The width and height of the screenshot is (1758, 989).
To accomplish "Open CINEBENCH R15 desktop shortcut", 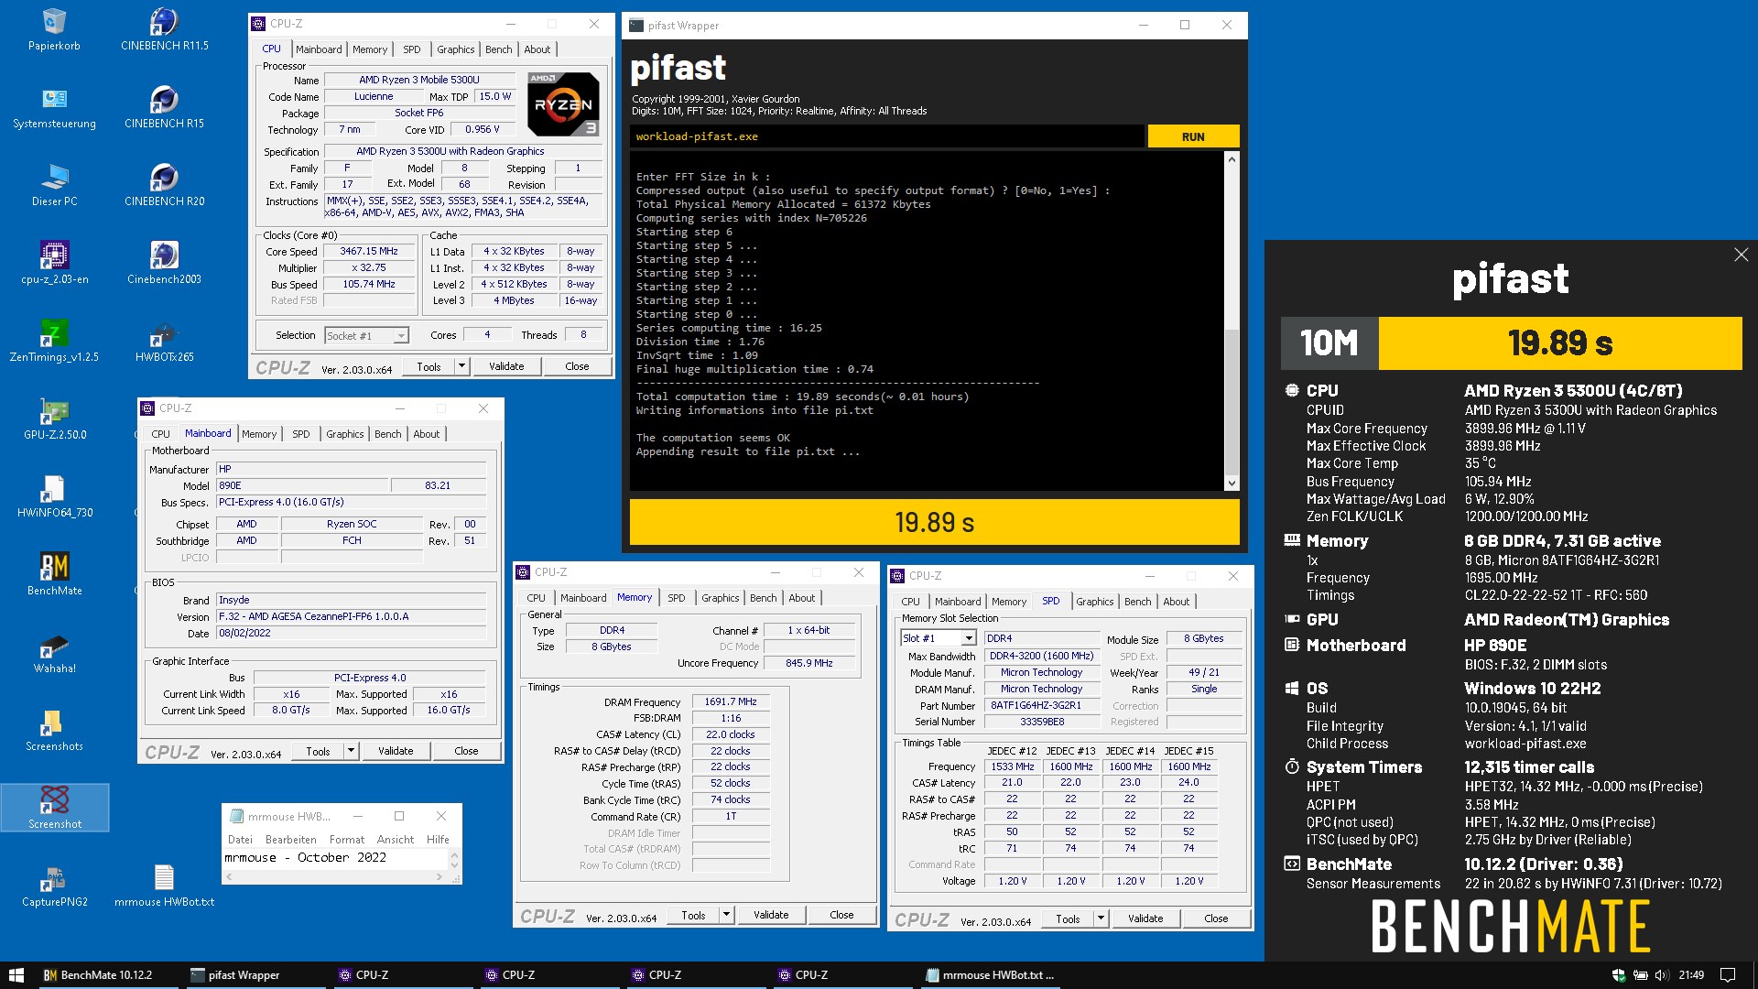I will coord(165,107).
